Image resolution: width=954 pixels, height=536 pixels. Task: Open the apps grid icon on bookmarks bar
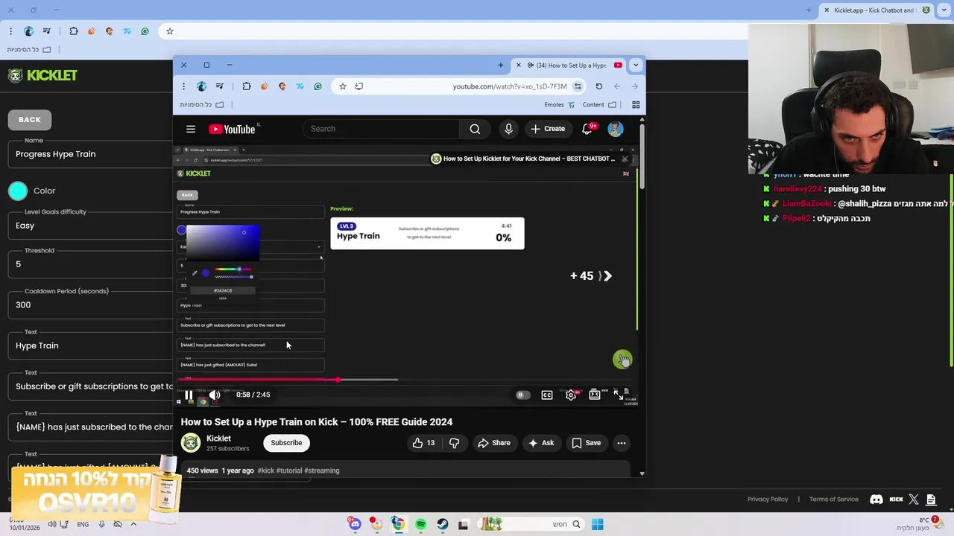coord(636,105)
